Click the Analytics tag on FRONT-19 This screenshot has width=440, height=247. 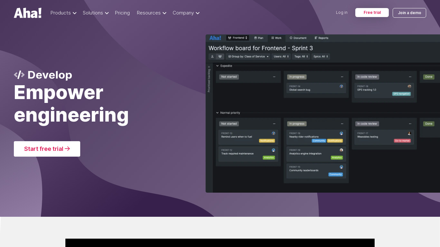click(337, 158)
